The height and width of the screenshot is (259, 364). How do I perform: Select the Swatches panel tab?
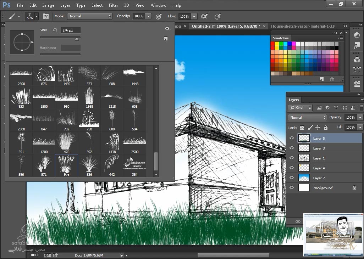(281, 38)
